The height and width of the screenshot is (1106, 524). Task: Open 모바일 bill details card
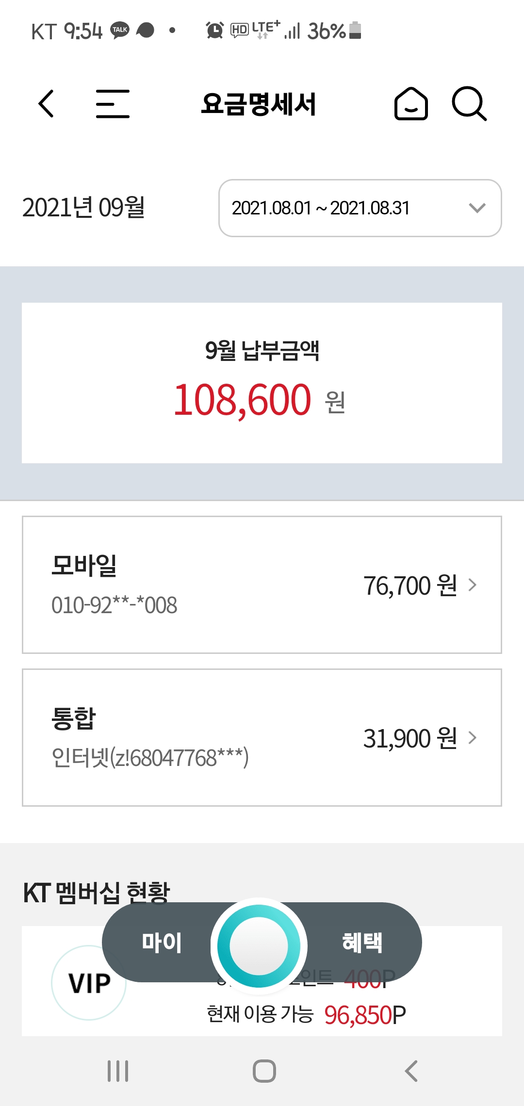(x=262, y=585)
